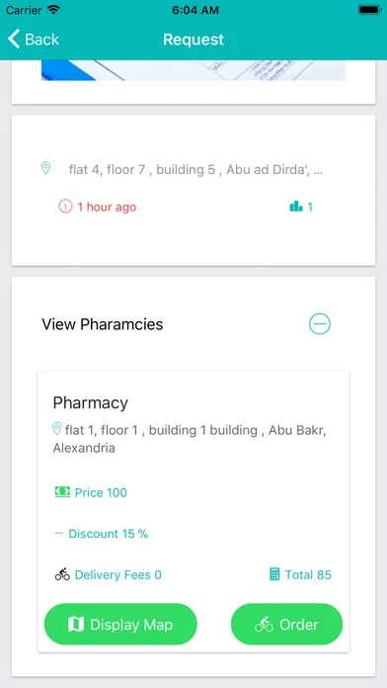Tap the View Pharamcies heading
387x688 pixels.
click(103, 324)
